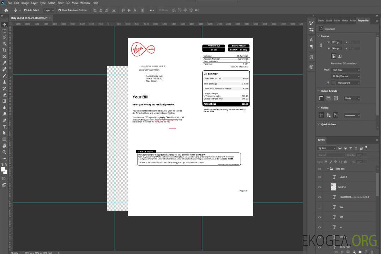Viewport: 381px width, 254px height.
Task: Open the Character panel icon
Action: (x=312, y=40)
